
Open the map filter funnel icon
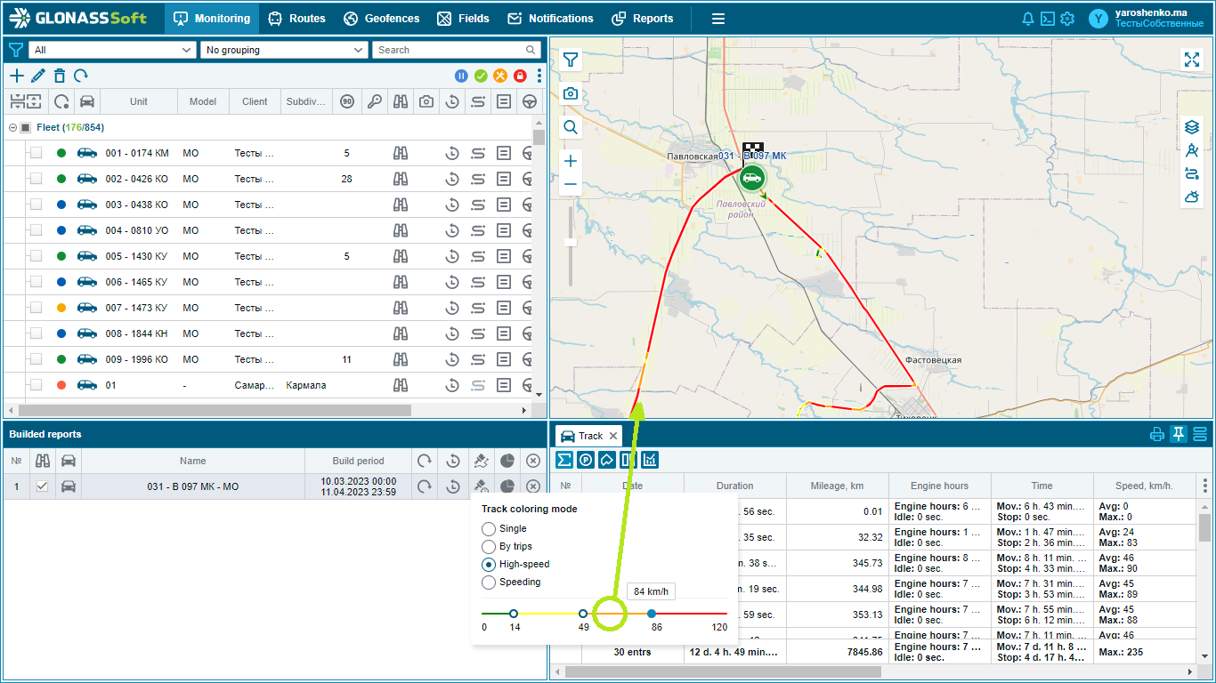571,60
